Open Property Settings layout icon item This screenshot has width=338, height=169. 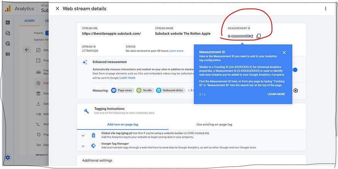tap(38, 61)
